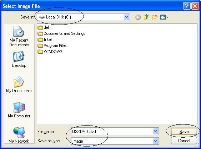Screen dimensions: 201x149
Task: Select the Intel folder
Action: tap(45, 39)
